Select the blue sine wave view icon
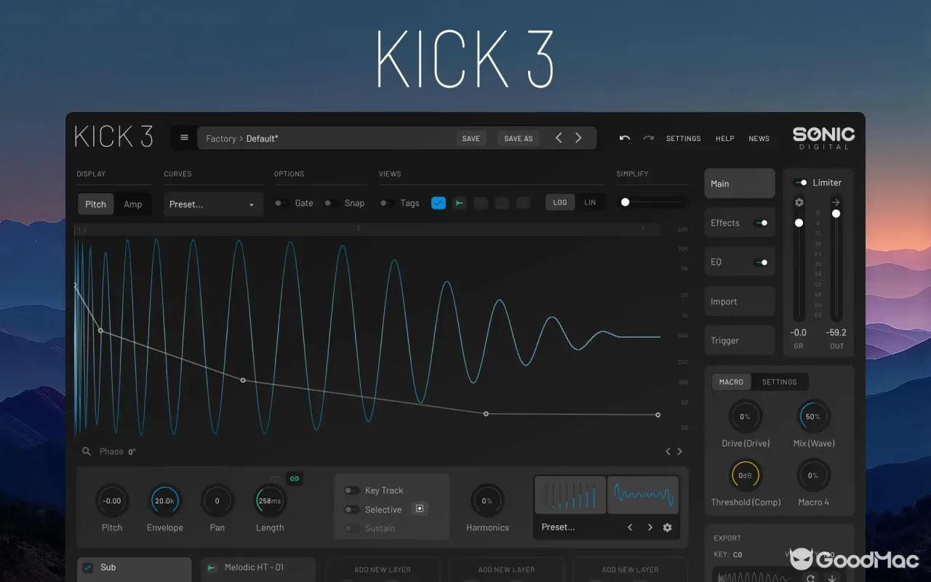Image resolution: width=931 pixels, height=582 pixels. click(x=438, y=203)
